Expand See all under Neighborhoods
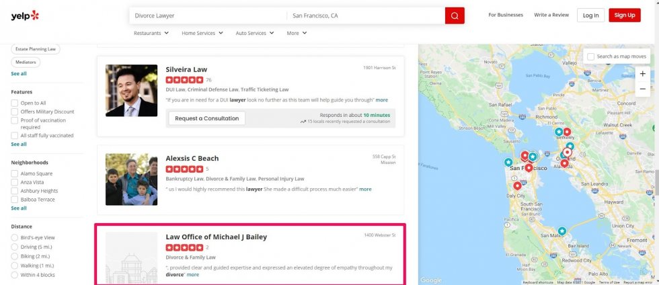The height and width of the screenshot is (285, 659). coord(19,208)
